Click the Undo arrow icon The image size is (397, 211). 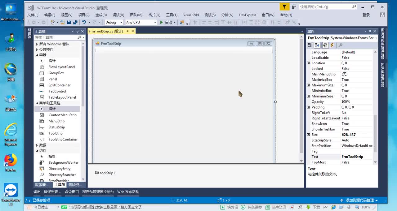click(84, 22)
